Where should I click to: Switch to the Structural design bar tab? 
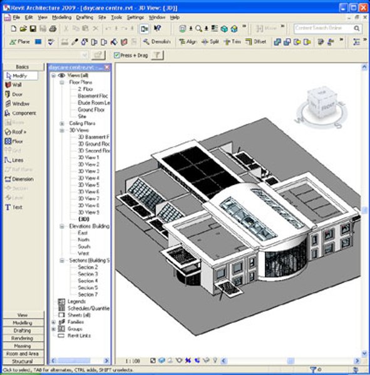click(x=23, y=361)
